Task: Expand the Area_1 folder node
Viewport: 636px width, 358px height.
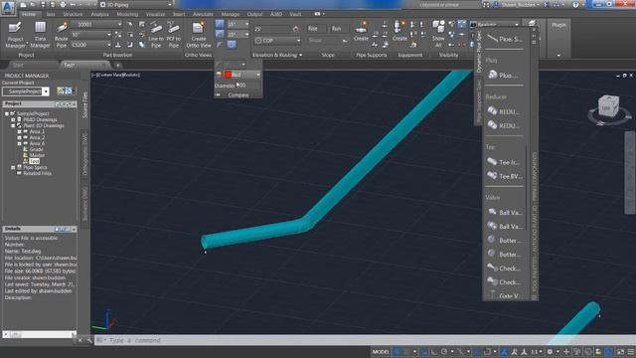Action: 19,132
